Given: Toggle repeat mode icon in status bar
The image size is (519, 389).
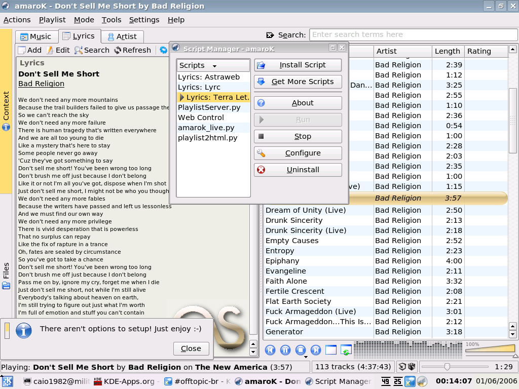Looking at the screenshot, I should [402, 367].
